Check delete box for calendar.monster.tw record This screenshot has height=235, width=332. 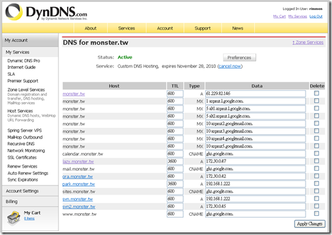(x=317, y=153)
